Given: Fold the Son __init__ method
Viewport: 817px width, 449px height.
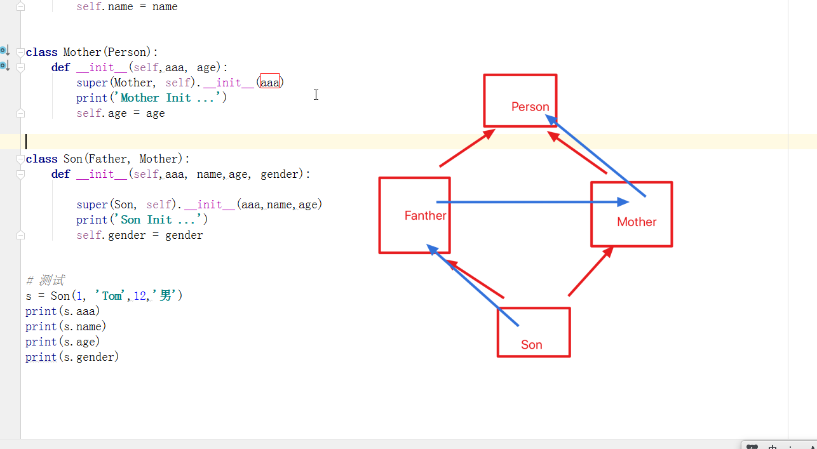Looking at the screenshot, I should coord(20,174).
